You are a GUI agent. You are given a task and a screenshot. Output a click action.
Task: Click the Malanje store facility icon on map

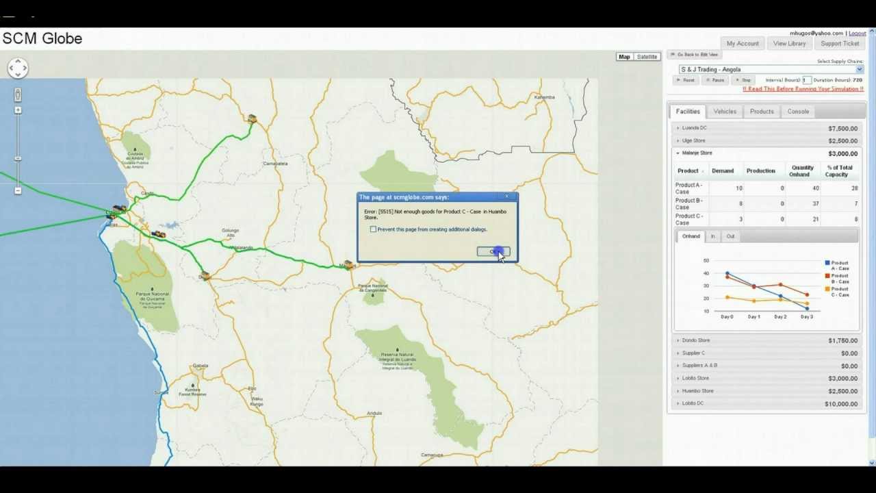point(348,265)
